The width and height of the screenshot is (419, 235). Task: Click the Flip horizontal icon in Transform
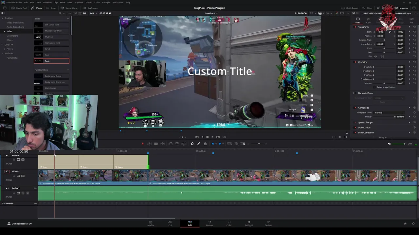tap(375, 56)
